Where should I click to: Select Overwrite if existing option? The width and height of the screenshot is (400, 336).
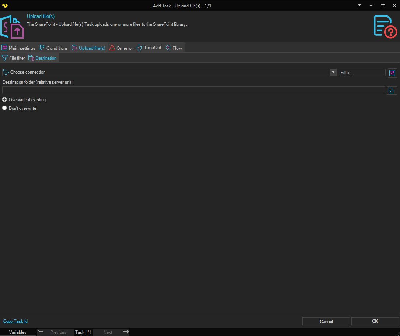pos(24,100)
